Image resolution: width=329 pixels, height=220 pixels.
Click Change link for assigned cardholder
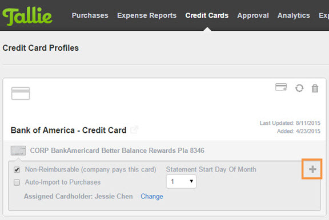(152, 196)
